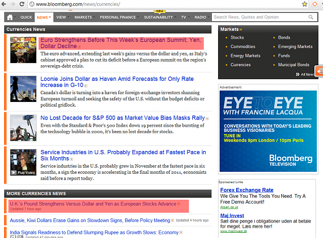Open the Service Industries in U.S. article
Screen dimensions: 323x238
coord(123,155)
